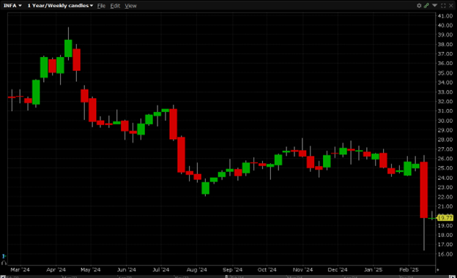Open the Edit menu
The width and height of the screenshot is (457, 278).
tap(115, 6)
